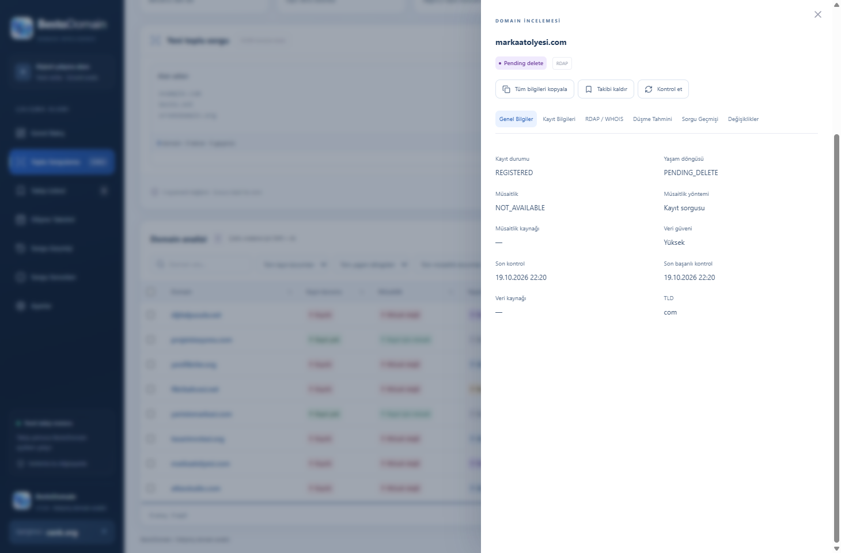Click the Müsaitlik yöntemi field label

click(x=686, y=194)
